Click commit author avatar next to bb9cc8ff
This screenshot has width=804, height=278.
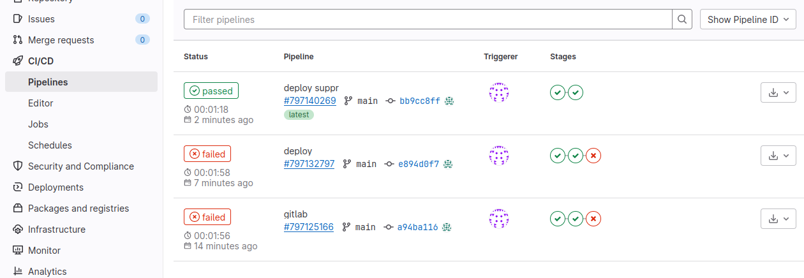pyautogui.click(x=449, y=101)
